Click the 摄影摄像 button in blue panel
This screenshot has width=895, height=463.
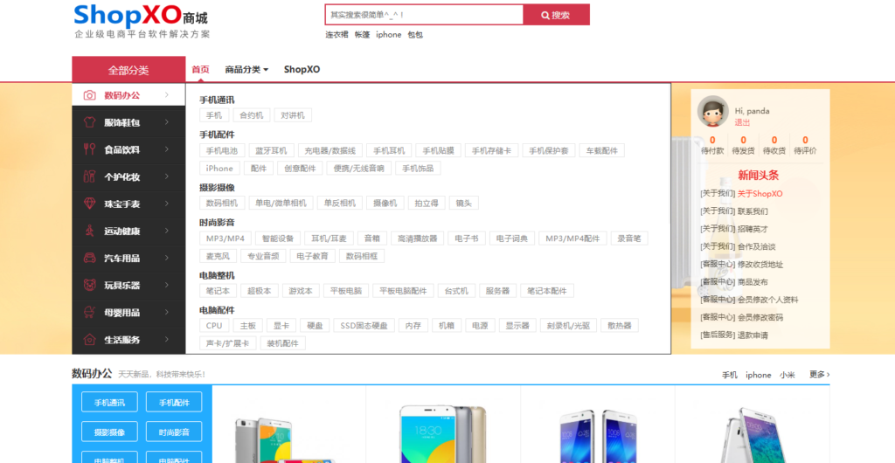click(109, 432)
